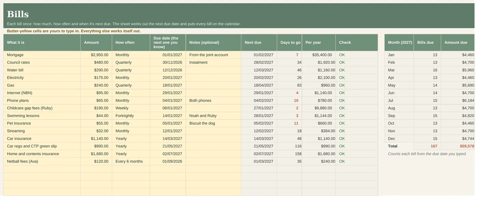Screen dimensions: 478x199
Task: Click the $2,950.00 amount cell
Action: click(96, 55)
